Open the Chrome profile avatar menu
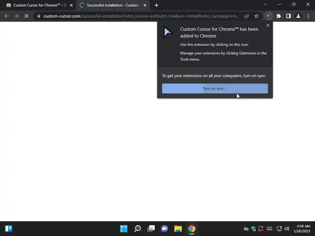Image resolution: width=315 pixels, height=236 pixels. (298, 16)
